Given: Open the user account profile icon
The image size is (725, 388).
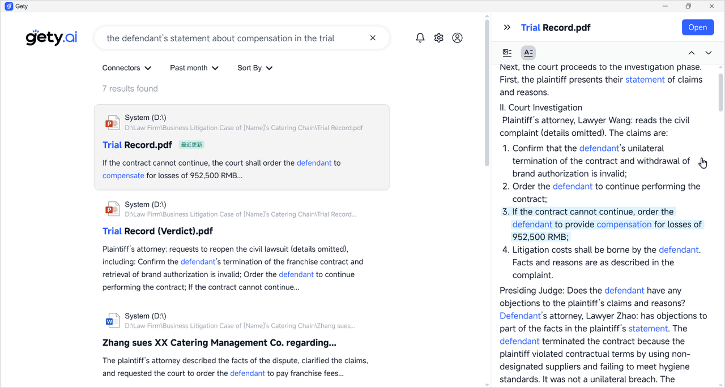Looking at the screenshot, I should (x=457, y=38).
